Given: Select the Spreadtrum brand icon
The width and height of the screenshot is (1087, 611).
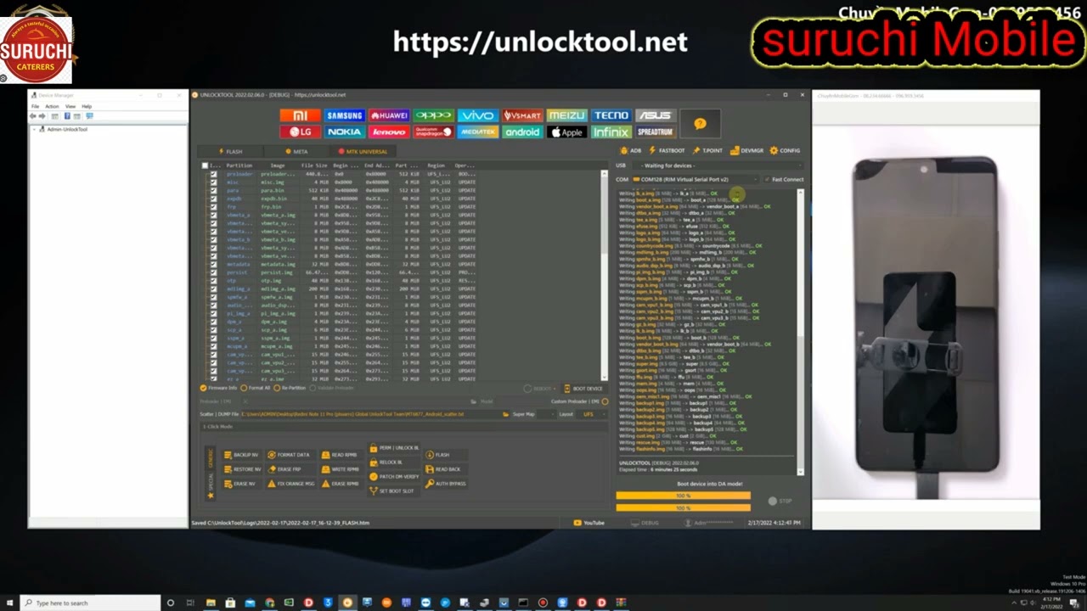Looking at the screenshot, I should (655, 132).
